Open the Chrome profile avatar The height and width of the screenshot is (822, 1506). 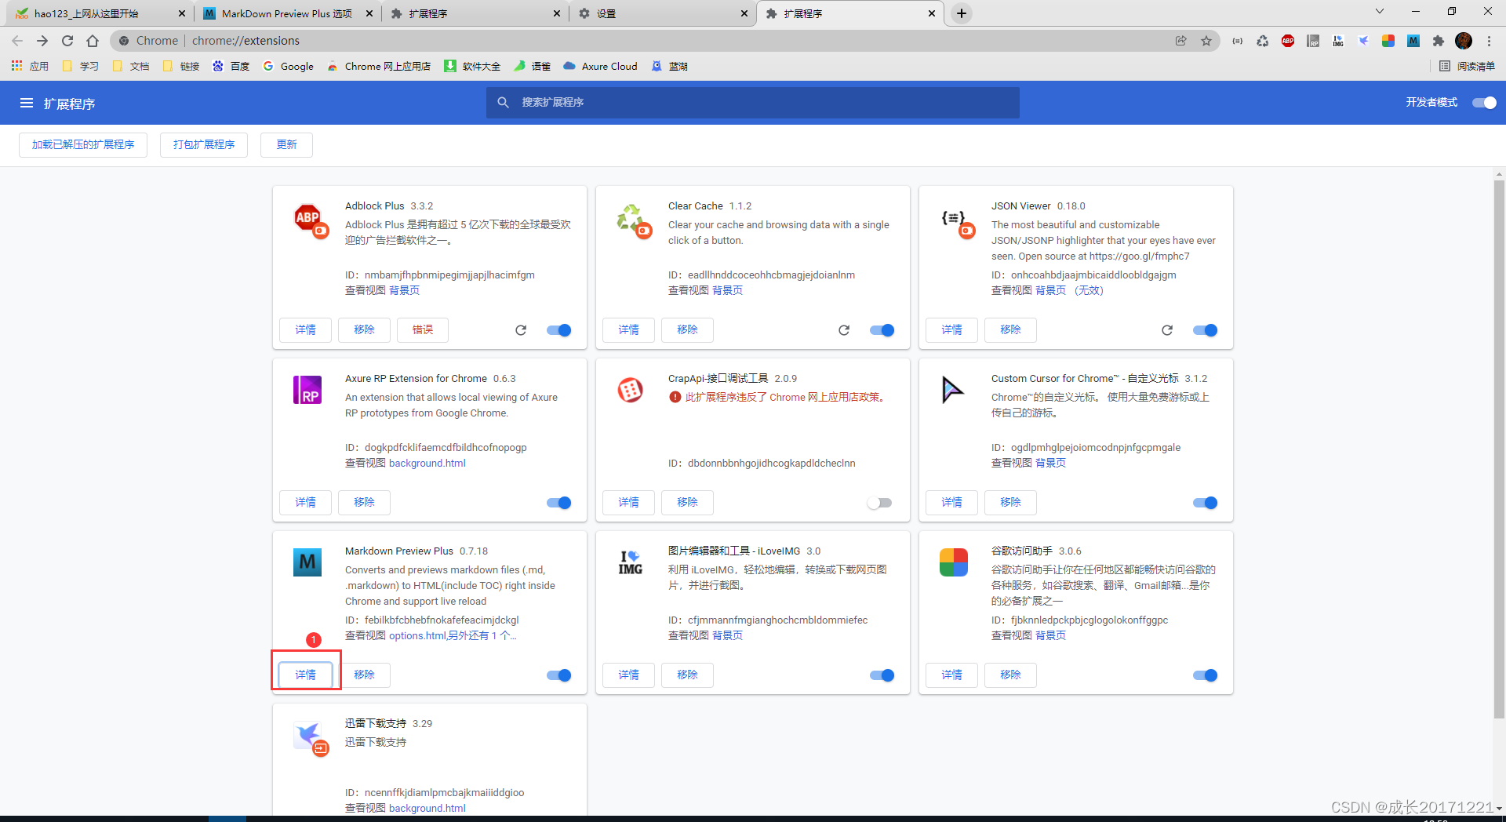point(1464,41)
